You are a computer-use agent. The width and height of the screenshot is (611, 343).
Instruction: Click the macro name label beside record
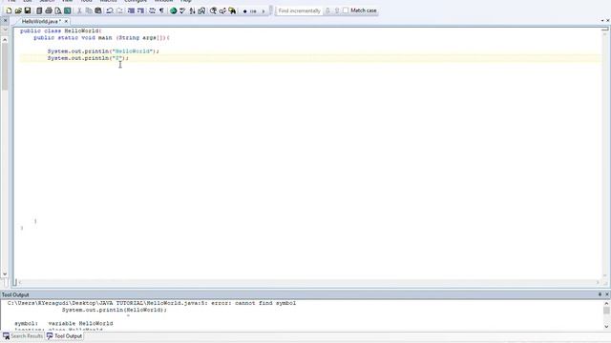[x=253, y=11]
